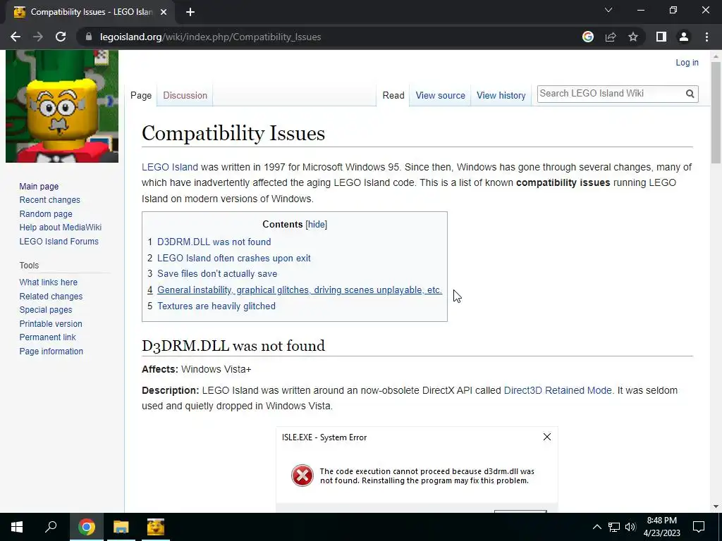Open Help about MediaWiki

click(x=61, y=228)
